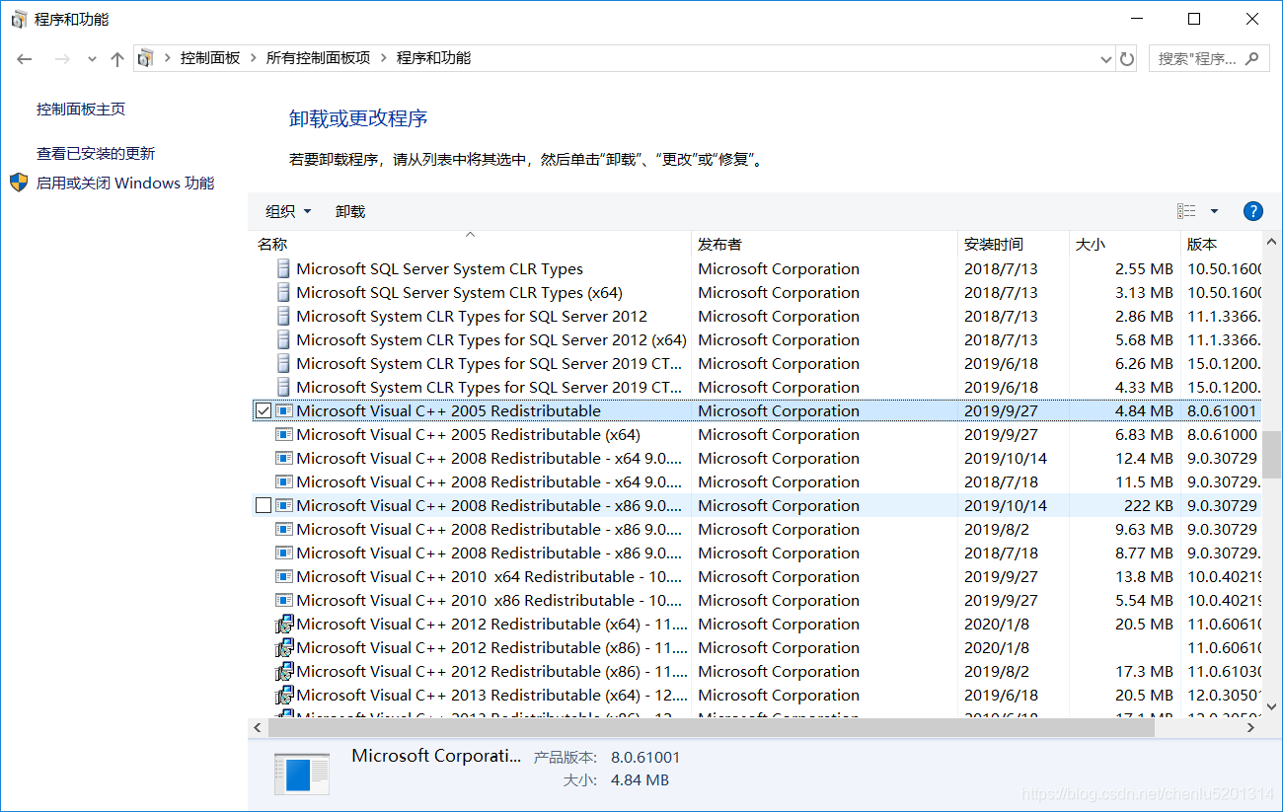Image resolution: width=1283 pixels, height=812 pixels.
Task: Click the horizontal scrollbar thumb
Action: (x=711, y=727)
